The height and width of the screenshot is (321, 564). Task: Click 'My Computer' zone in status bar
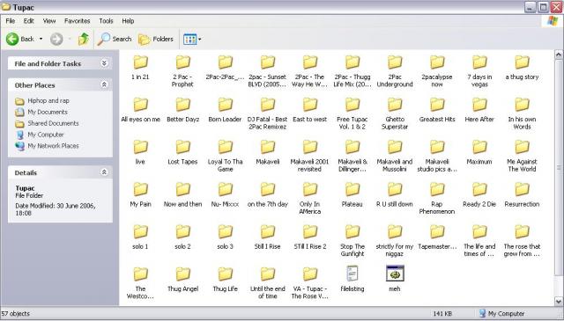coord(502,313)
